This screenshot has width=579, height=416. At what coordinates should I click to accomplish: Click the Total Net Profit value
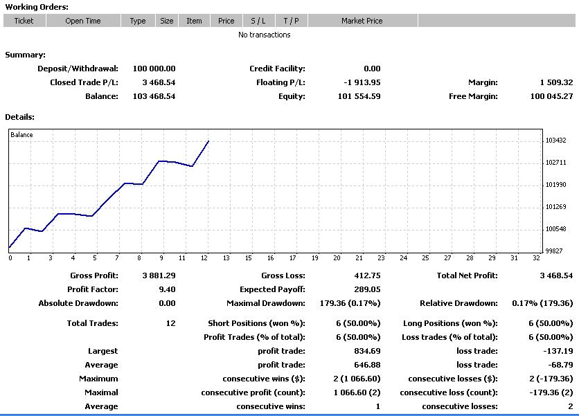tap(556, 275)
